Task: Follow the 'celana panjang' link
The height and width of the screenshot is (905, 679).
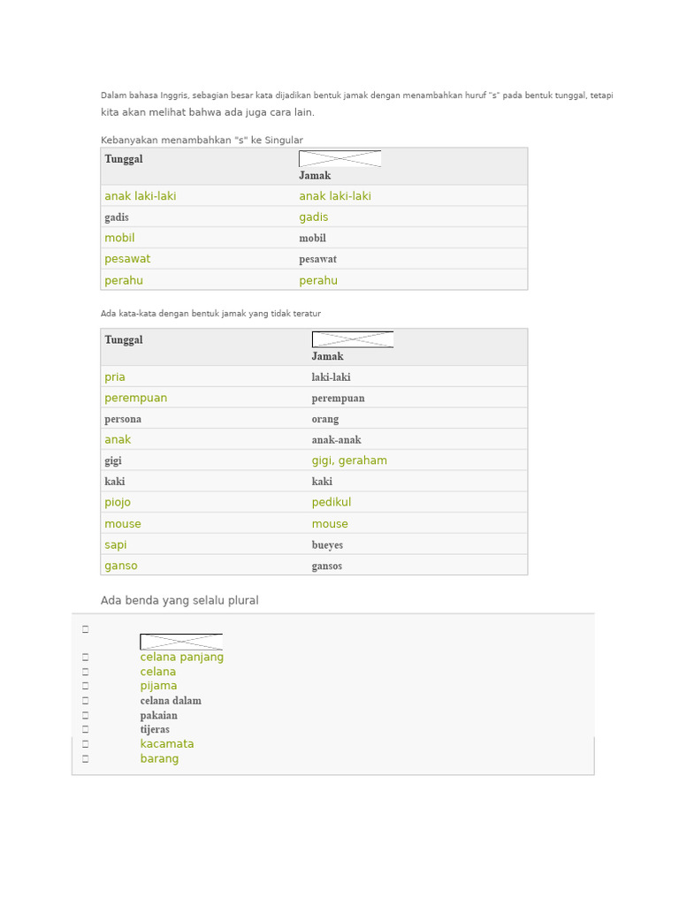Action: [182, 658]
